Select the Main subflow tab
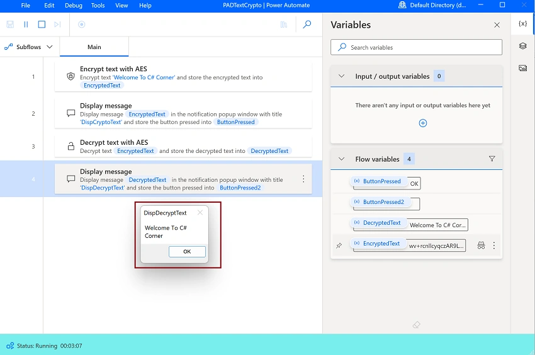 pyautogui.click(x=94, y=47)
